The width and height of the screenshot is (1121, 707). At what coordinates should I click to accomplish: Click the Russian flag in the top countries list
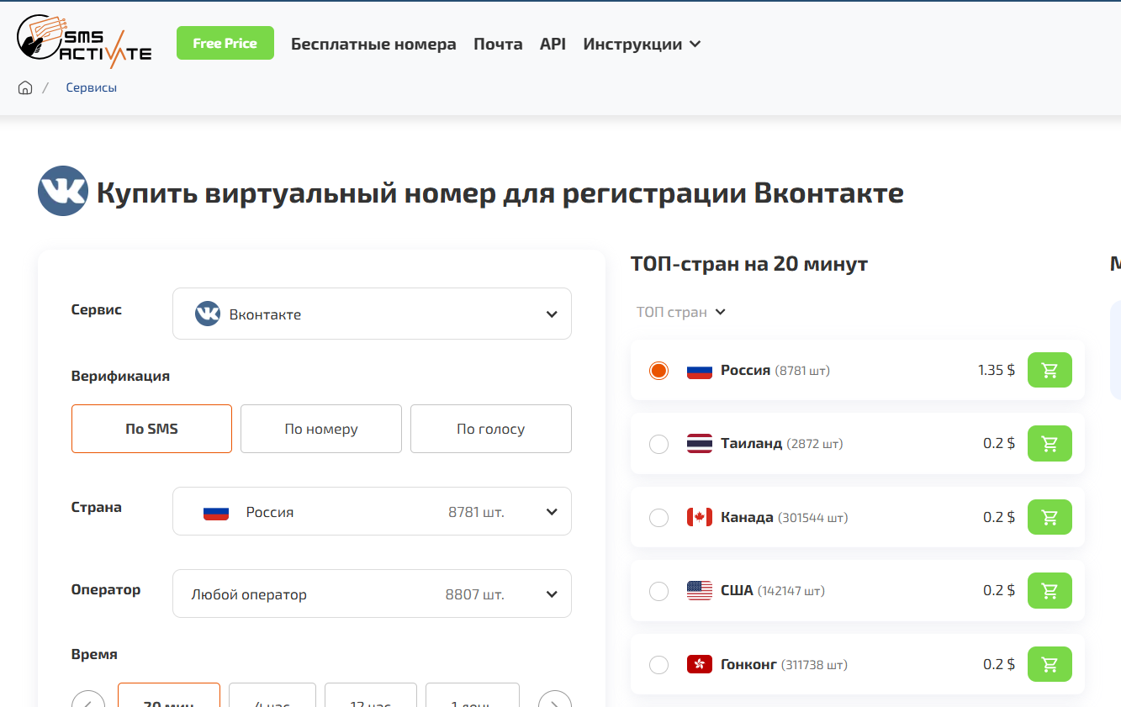(700, 370)
